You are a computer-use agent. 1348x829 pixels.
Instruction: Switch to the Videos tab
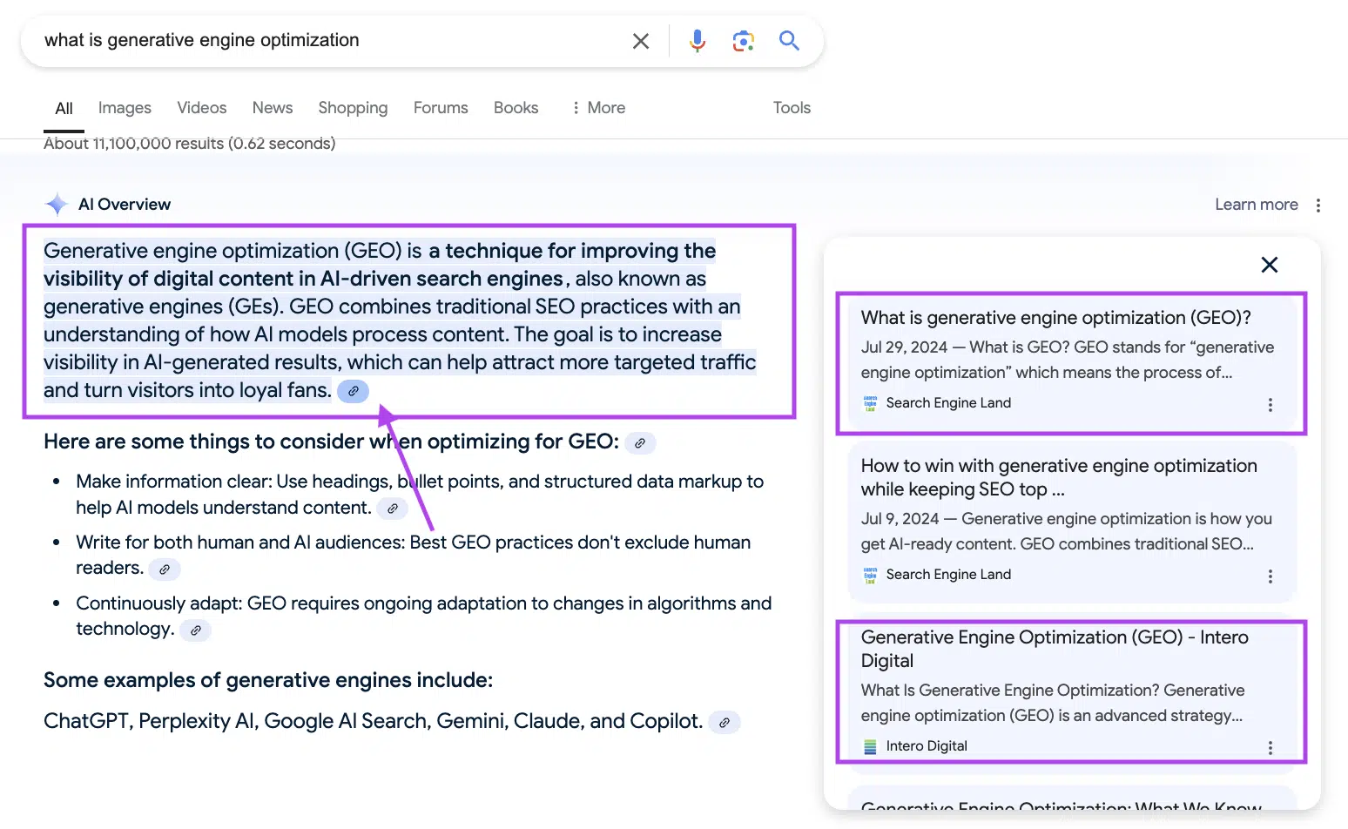(202, 108)
